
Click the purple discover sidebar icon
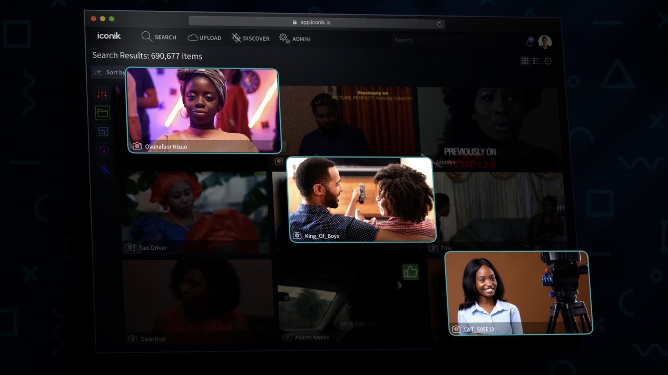pyautogui.click(x=105, y=169)
